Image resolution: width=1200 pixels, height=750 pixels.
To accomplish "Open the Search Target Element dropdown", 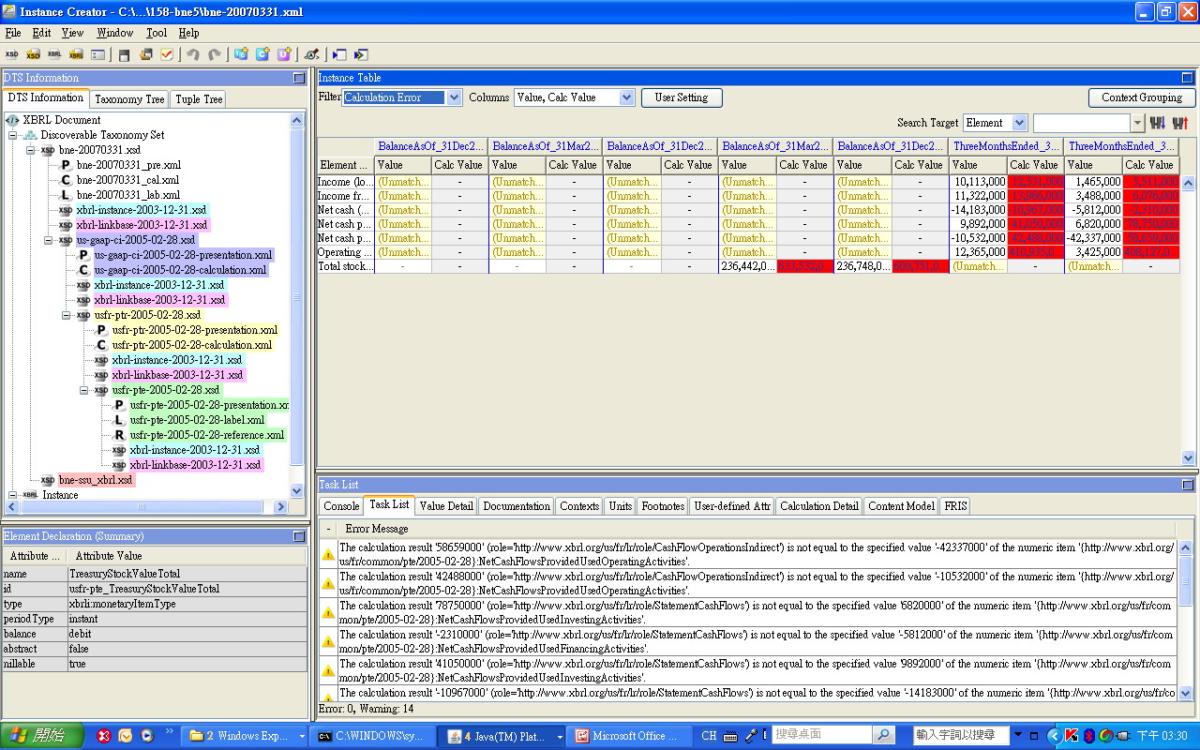I will 1020,123.
